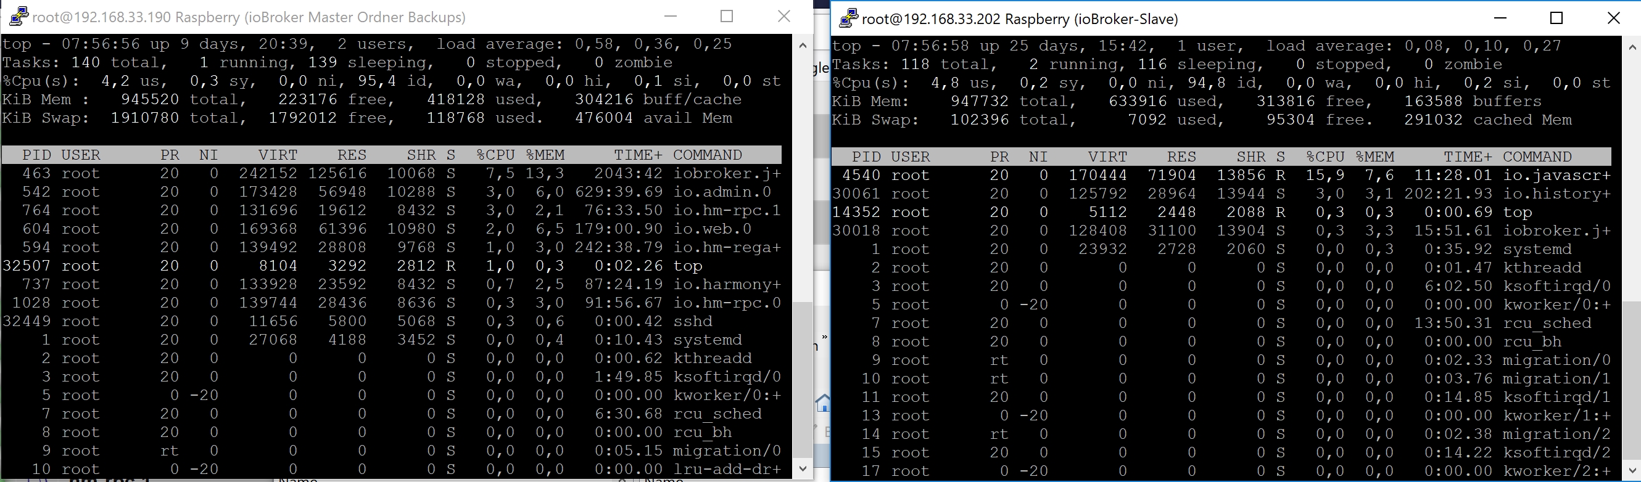Click the lru-add-dr+ process row
1641x482 pixels.
pyautogui.click(x=392, y=469)
